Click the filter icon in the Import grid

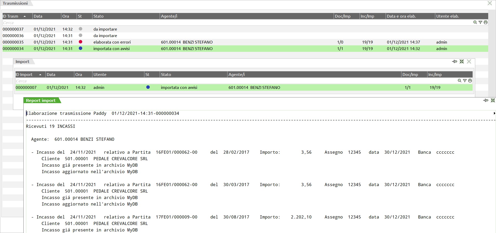465,81
